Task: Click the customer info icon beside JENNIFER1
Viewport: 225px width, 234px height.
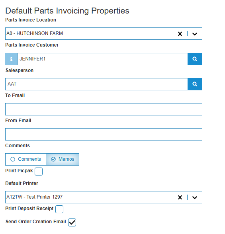Action: coord(11,59)
